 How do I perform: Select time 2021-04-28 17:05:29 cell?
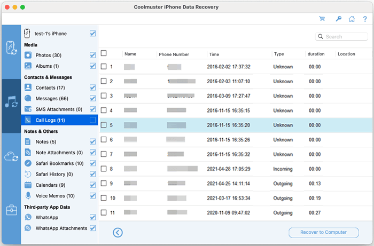pos(229,169)
